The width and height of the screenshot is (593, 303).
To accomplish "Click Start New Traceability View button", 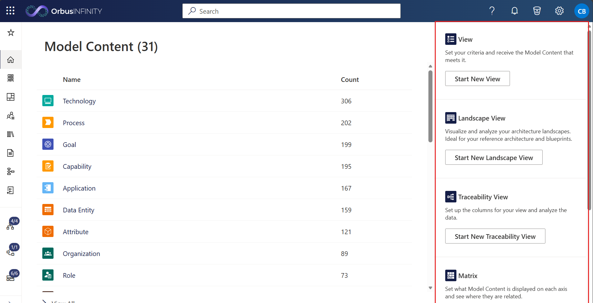I will pyautogui.click(x=495, y=236).
